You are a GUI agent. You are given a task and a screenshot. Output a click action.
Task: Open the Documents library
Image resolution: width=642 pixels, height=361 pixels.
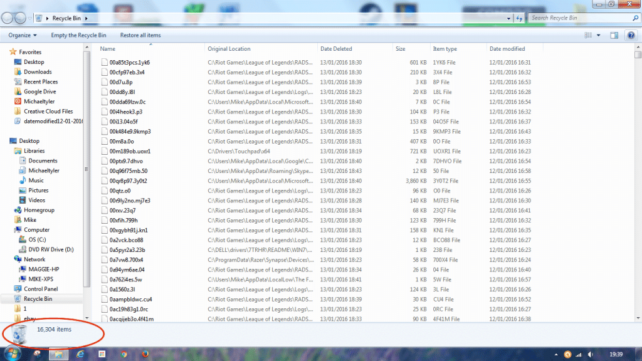[x=43, y=160]
